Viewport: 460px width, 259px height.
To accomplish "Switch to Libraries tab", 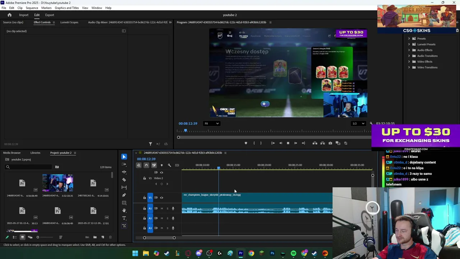I will coord(35,153).
